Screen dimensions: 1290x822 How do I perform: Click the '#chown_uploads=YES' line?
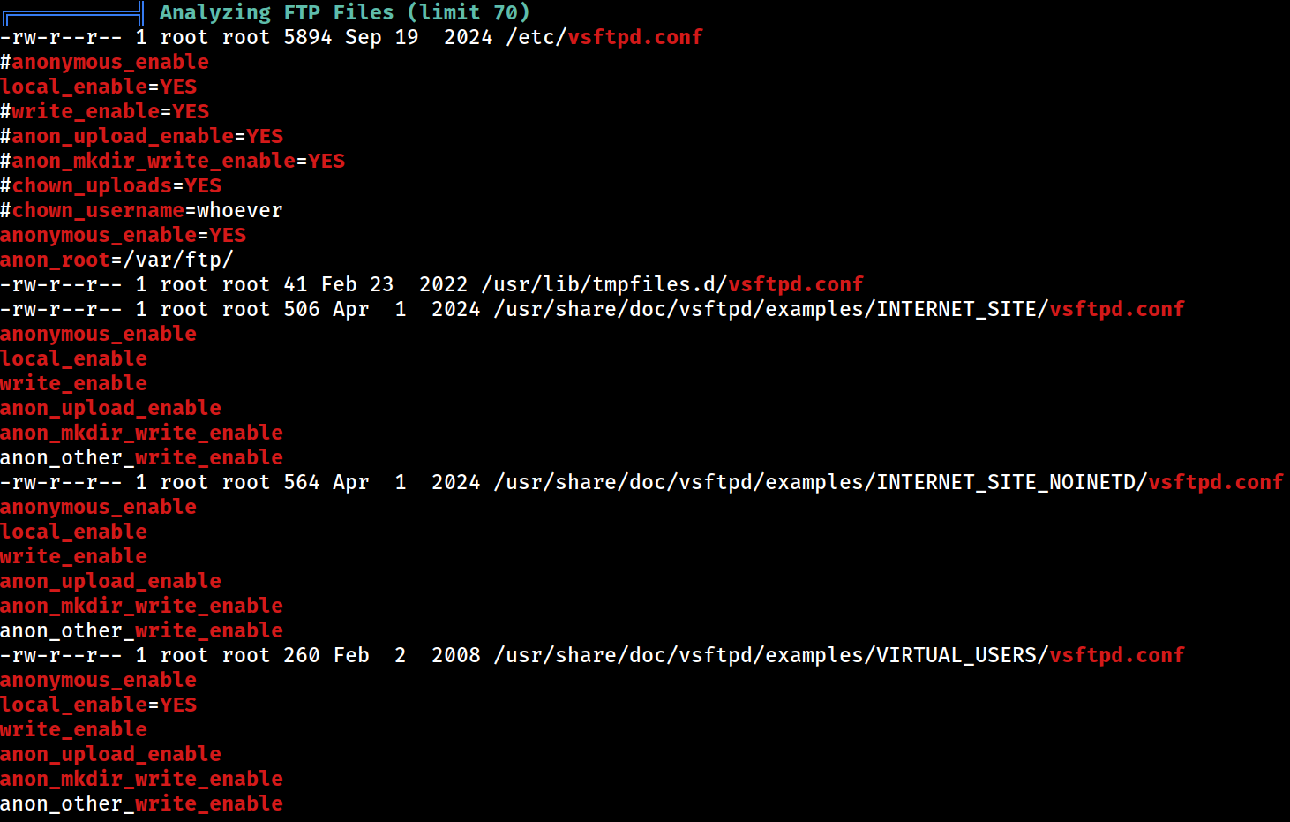[x=111, y=185]
